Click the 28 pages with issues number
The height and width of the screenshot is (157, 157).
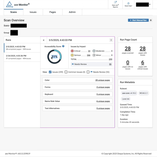tap(142, 49)
